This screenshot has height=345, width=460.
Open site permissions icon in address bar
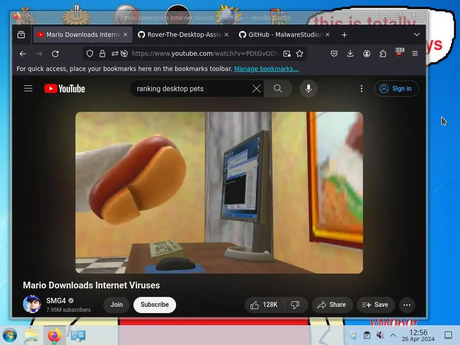(115, 53)
